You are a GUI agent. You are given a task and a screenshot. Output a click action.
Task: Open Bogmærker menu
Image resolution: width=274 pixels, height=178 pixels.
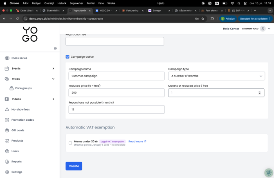point(76,3)
